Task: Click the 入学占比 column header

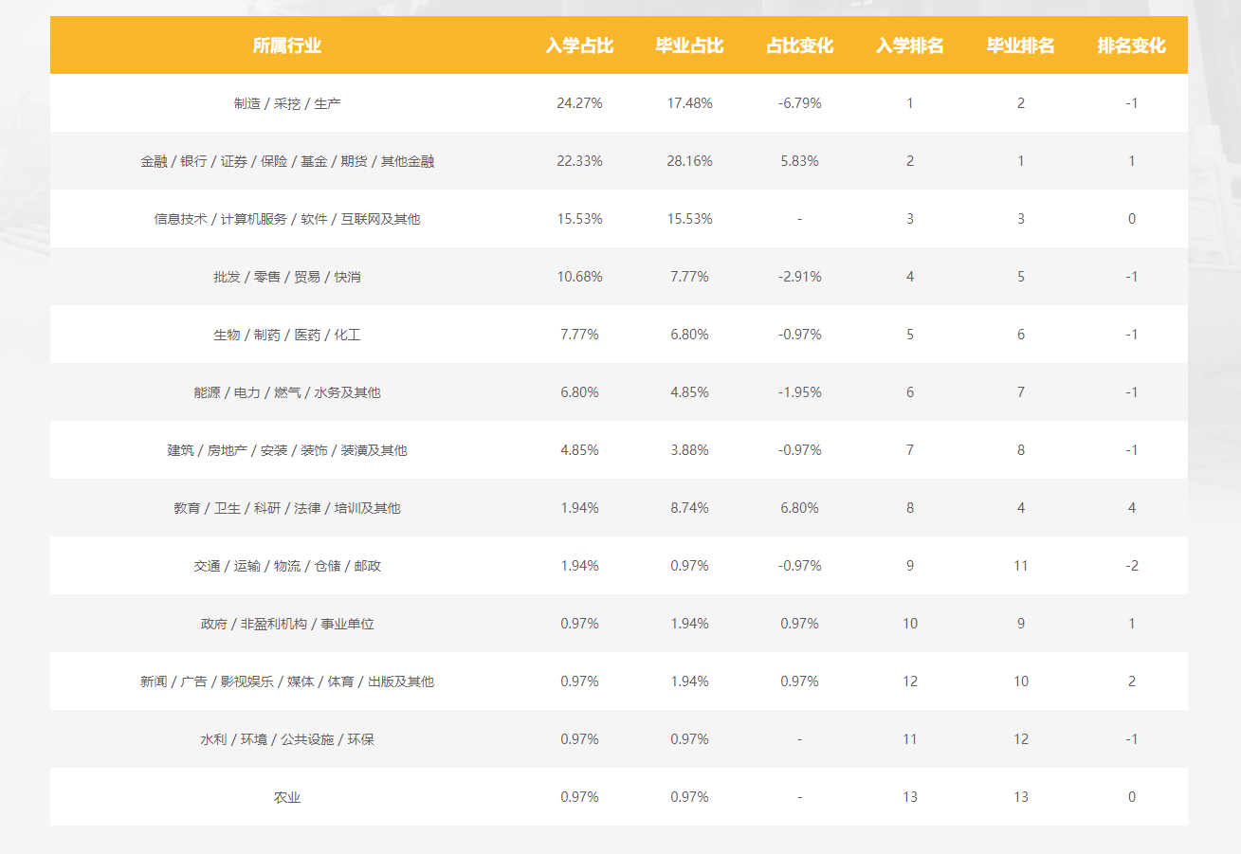Action: coord(579,45)
